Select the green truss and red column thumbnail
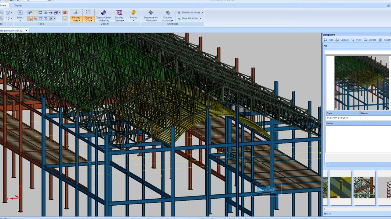Screen dimensions: 391x219 [364, 188]
